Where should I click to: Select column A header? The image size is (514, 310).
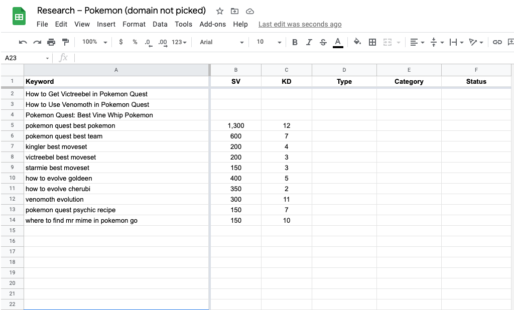pos(116,70)
